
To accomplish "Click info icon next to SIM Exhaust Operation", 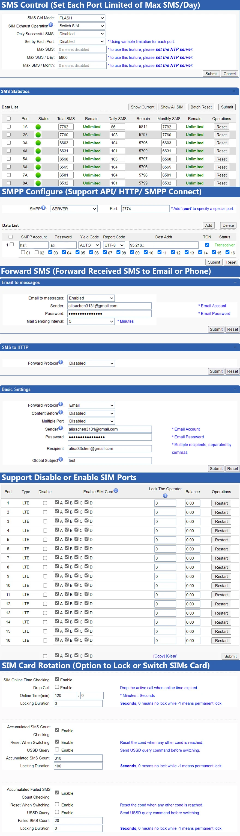I will [51, 25].
